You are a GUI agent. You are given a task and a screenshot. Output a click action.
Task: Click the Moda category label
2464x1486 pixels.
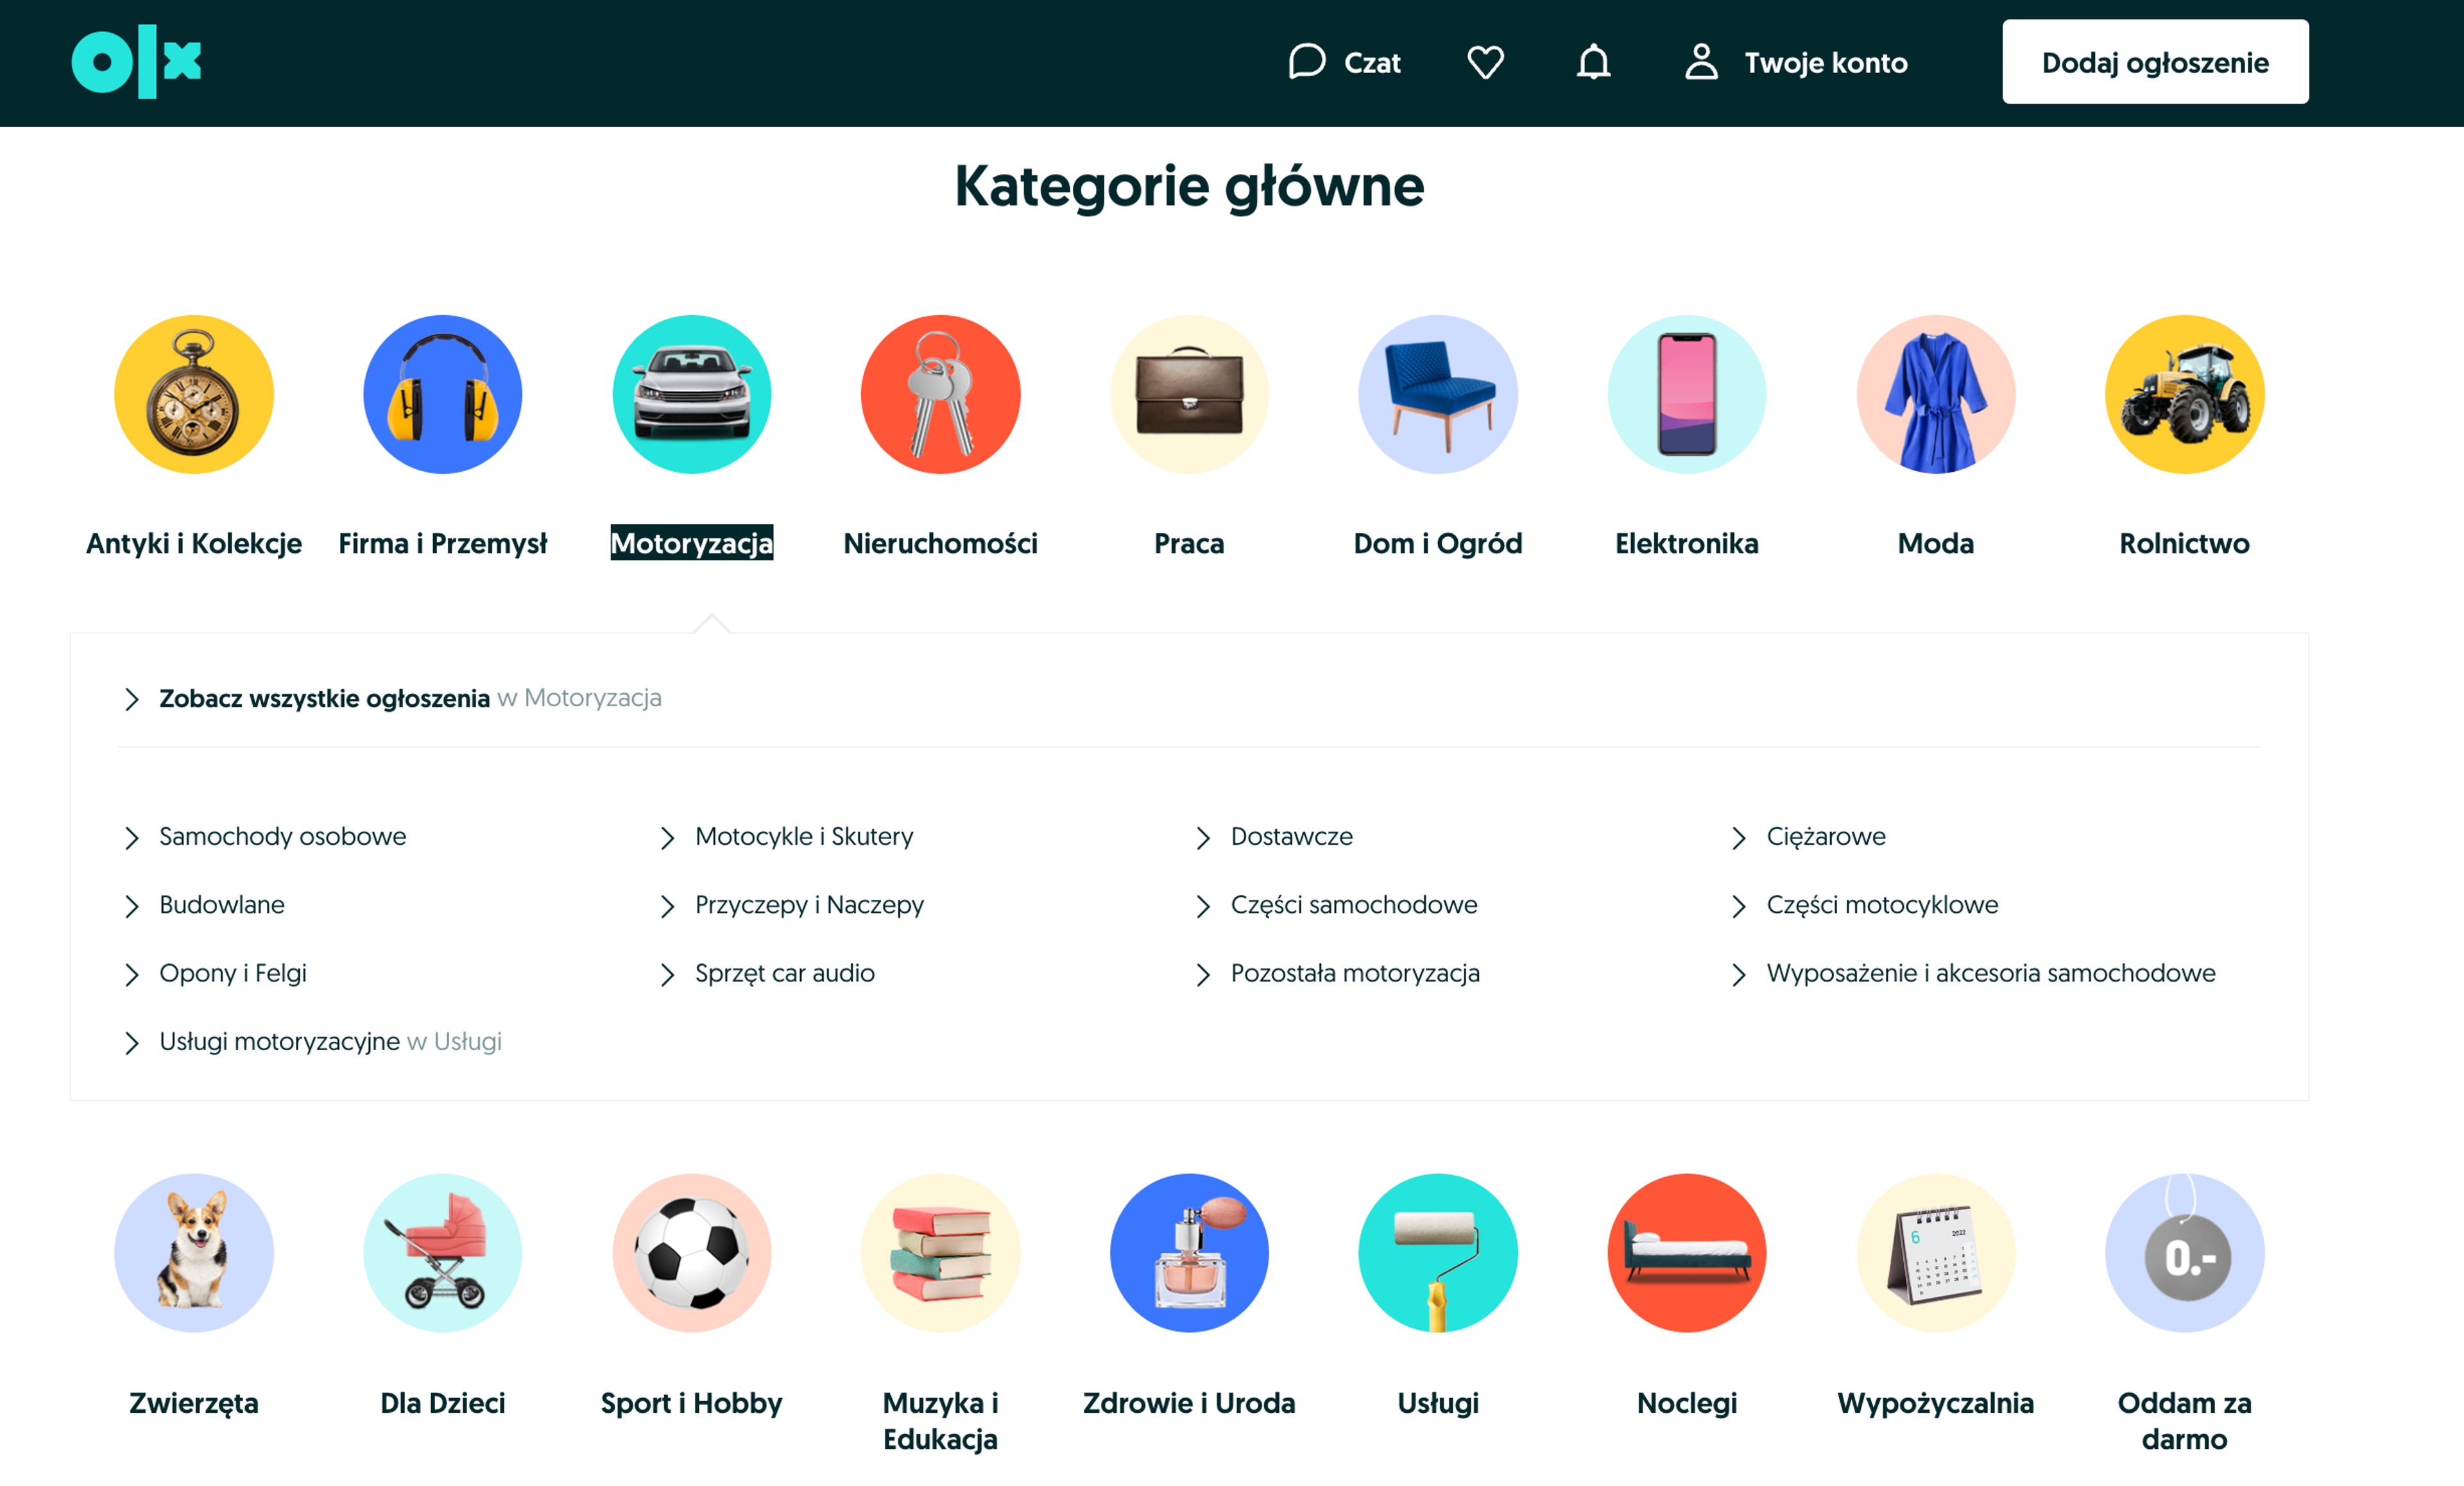click(1936, 543)
